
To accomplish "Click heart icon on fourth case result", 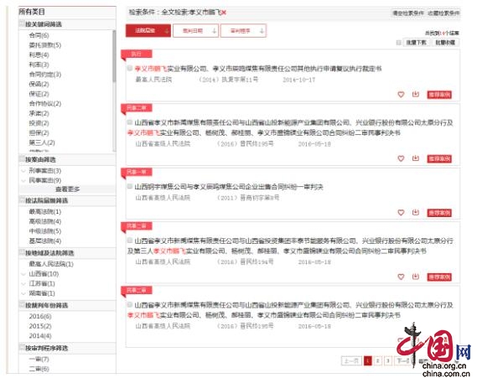I will point(401,277).
